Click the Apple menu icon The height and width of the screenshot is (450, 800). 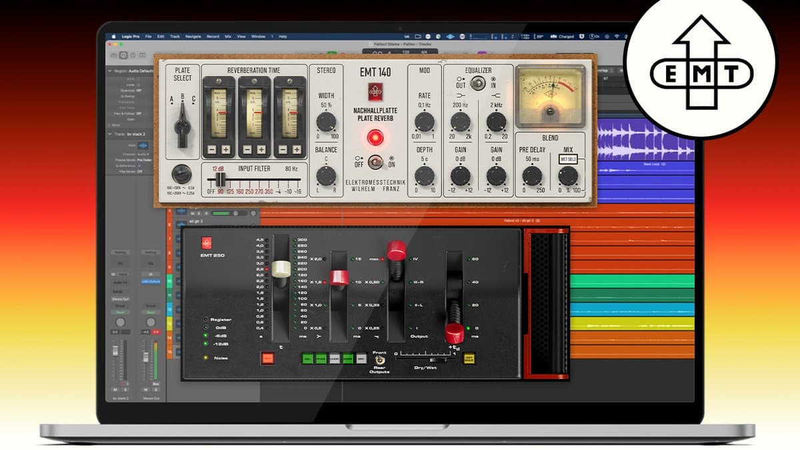coord(113,35)
